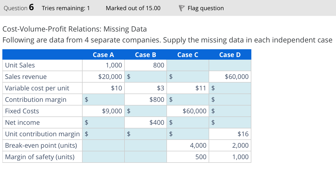The image size is (336, 174).
Task: Click Contribution margin input for Case C
Action: click(188, 100)
